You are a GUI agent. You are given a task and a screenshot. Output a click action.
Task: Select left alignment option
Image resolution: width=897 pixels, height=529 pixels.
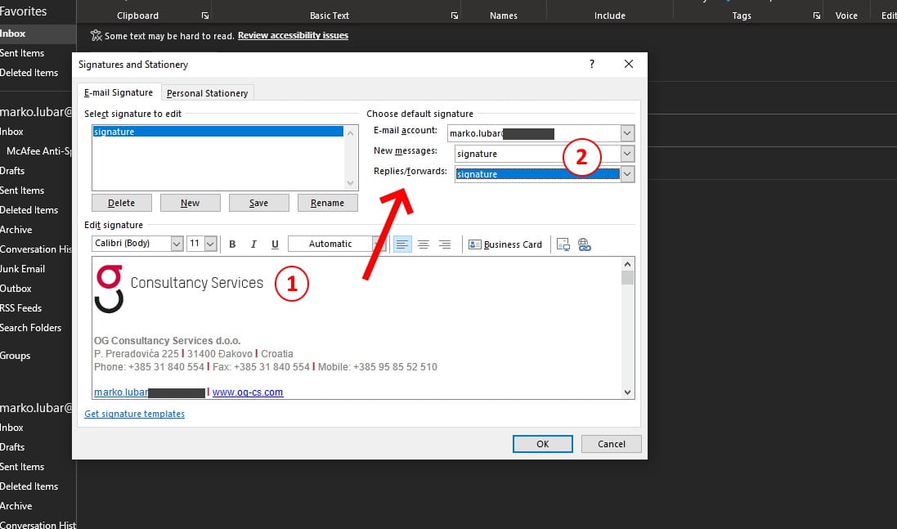point(401,244)
